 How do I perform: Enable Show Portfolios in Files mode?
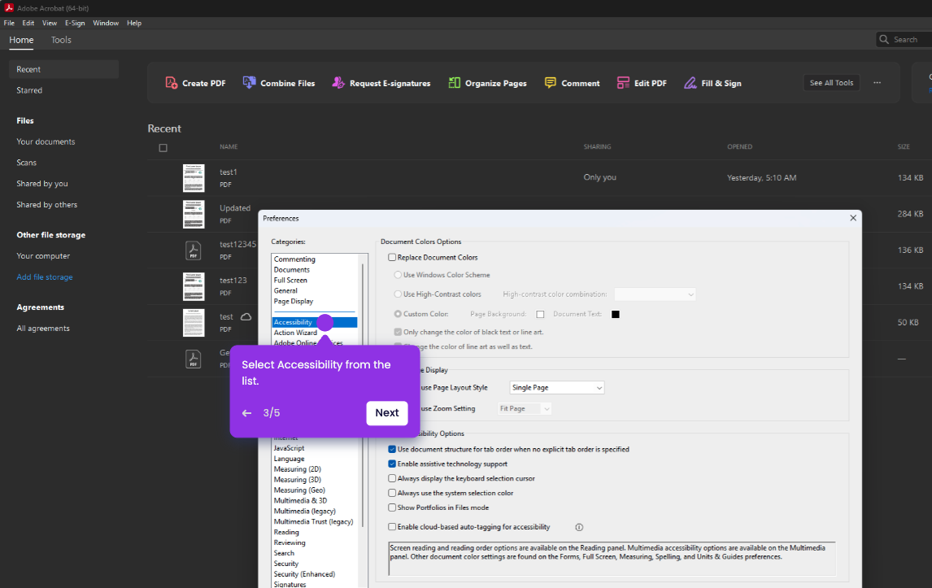(x=392, y=507)
